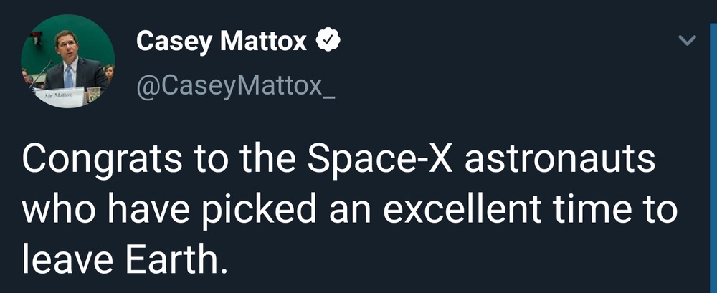Open Casey Mattox's profile avatar

click(68, 62)
